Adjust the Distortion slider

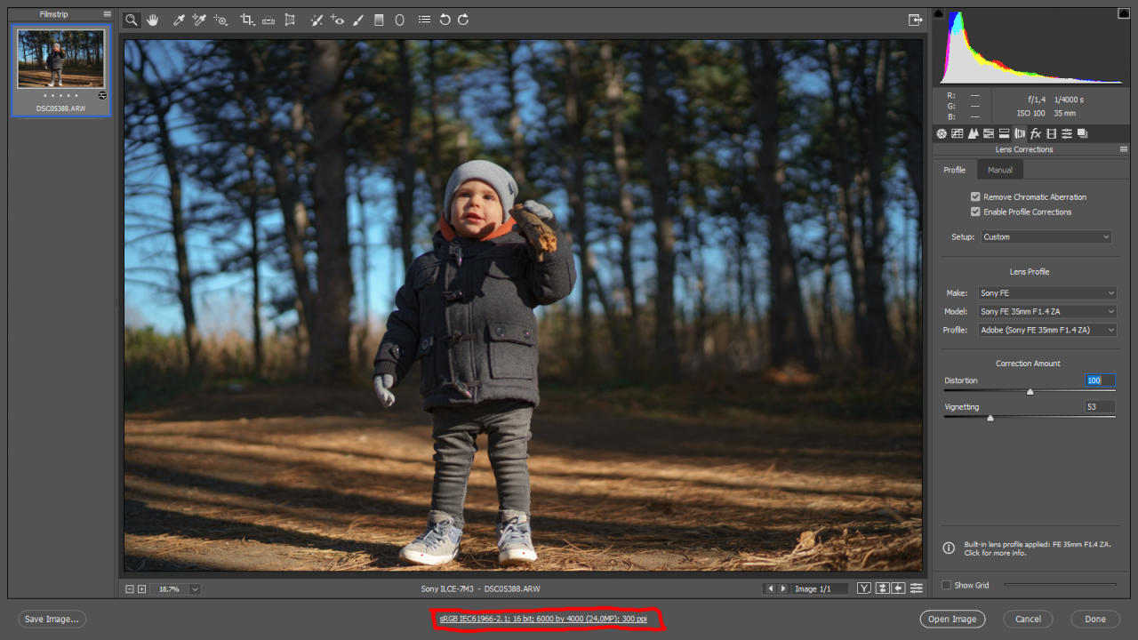pos(1030,391)
